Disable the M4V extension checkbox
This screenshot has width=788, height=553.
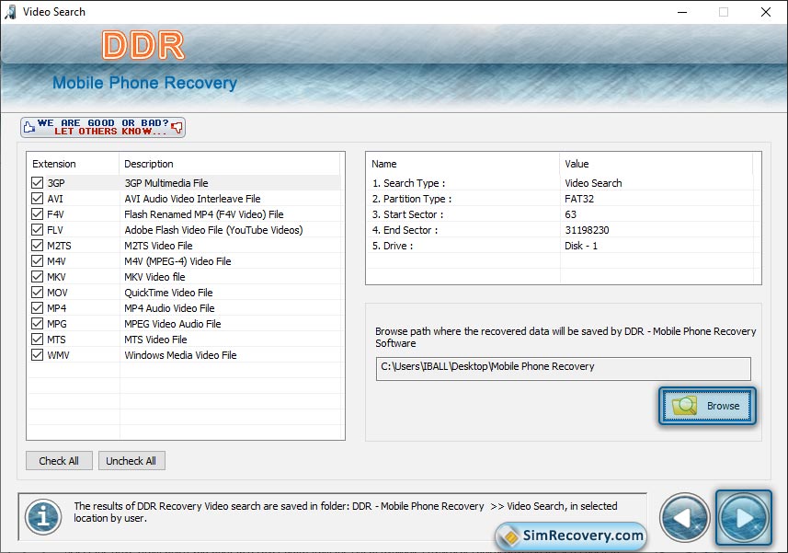(37, 260)
